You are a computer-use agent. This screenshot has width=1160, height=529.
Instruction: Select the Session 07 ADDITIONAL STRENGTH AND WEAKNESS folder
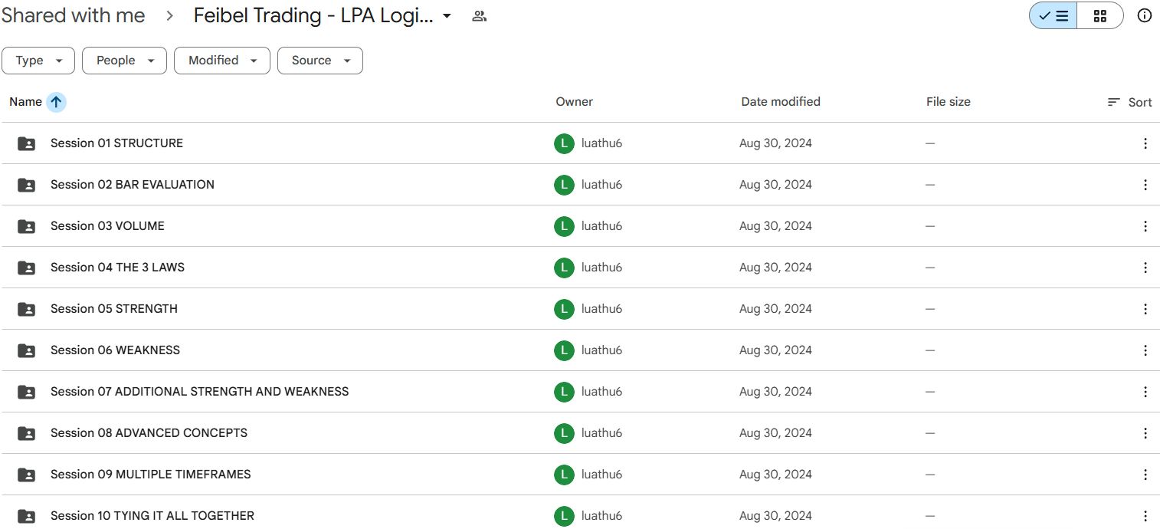[199, 392]
